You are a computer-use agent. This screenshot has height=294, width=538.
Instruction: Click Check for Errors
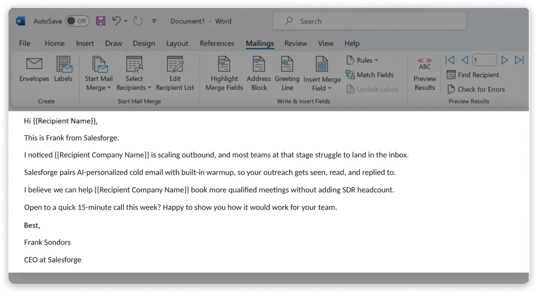(x=476, y=89)
